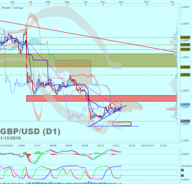Click the 1,5000 price axis value
Image resolution: width=192 pixels, height=184 pixels.
coord(185,23)
